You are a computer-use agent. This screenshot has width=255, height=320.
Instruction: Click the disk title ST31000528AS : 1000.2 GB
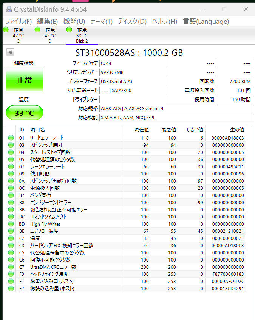coord(129,53)
